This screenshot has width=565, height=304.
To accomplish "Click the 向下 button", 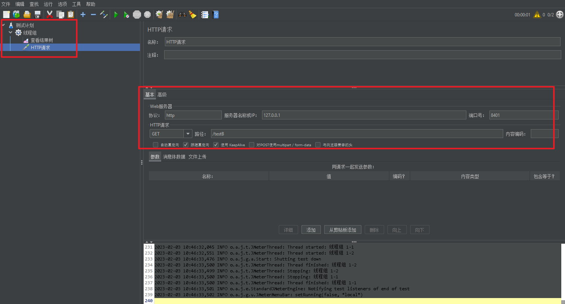I will coord(419,230).
